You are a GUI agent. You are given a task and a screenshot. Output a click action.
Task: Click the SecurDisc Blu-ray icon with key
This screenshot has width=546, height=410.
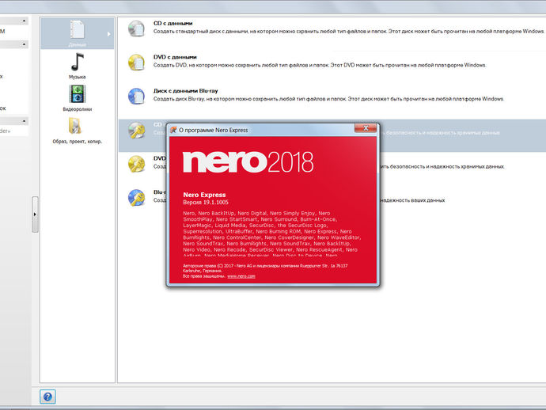(x=136, y=198)
